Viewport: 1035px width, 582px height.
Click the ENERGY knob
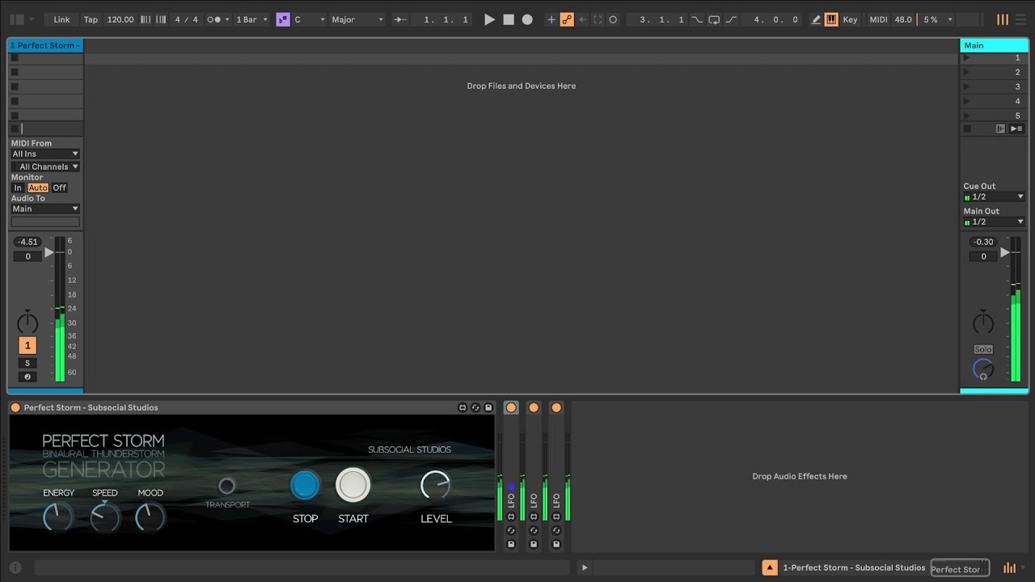pos(58,517)
